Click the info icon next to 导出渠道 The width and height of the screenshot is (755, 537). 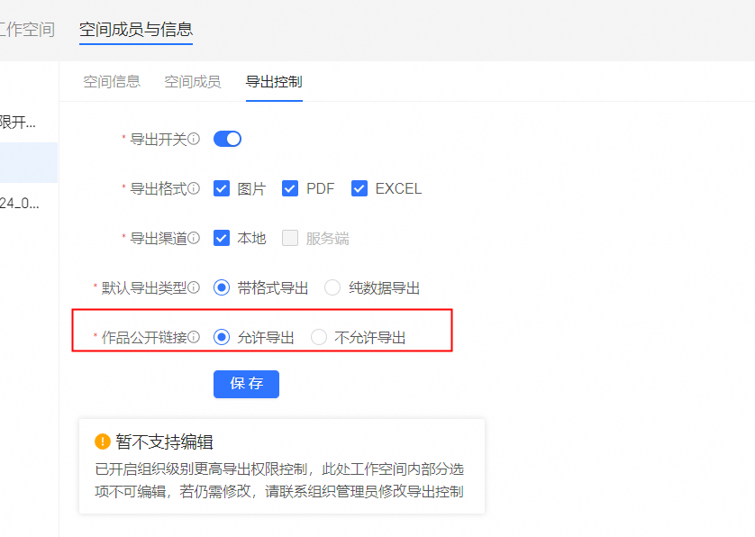(194, 238)
